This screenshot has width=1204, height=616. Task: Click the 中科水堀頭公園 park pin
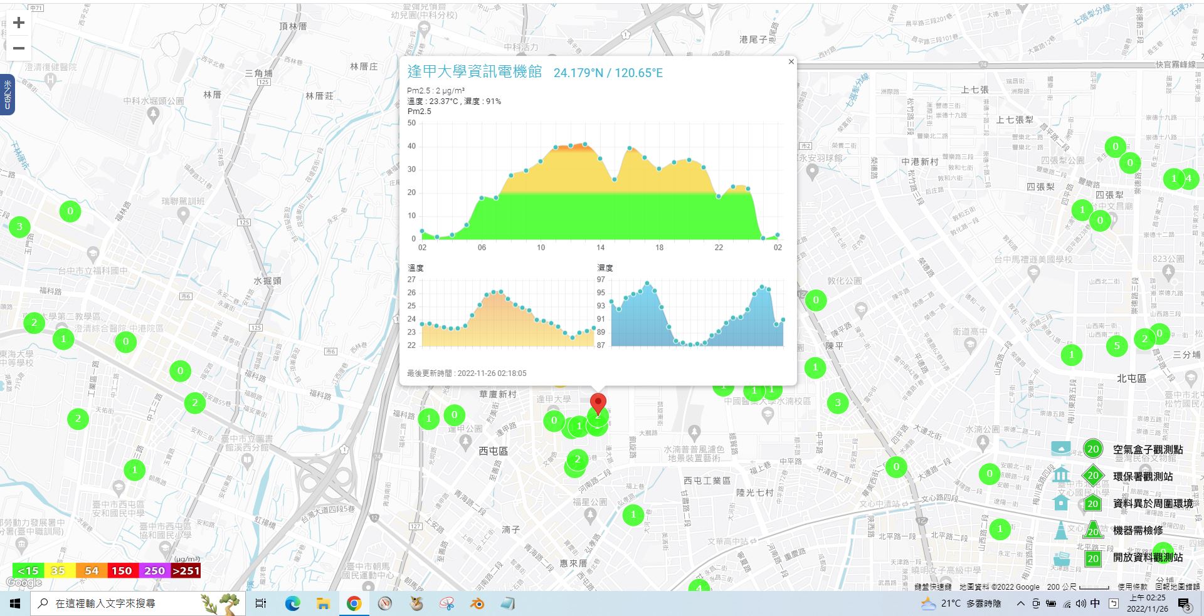click(153, 114)
